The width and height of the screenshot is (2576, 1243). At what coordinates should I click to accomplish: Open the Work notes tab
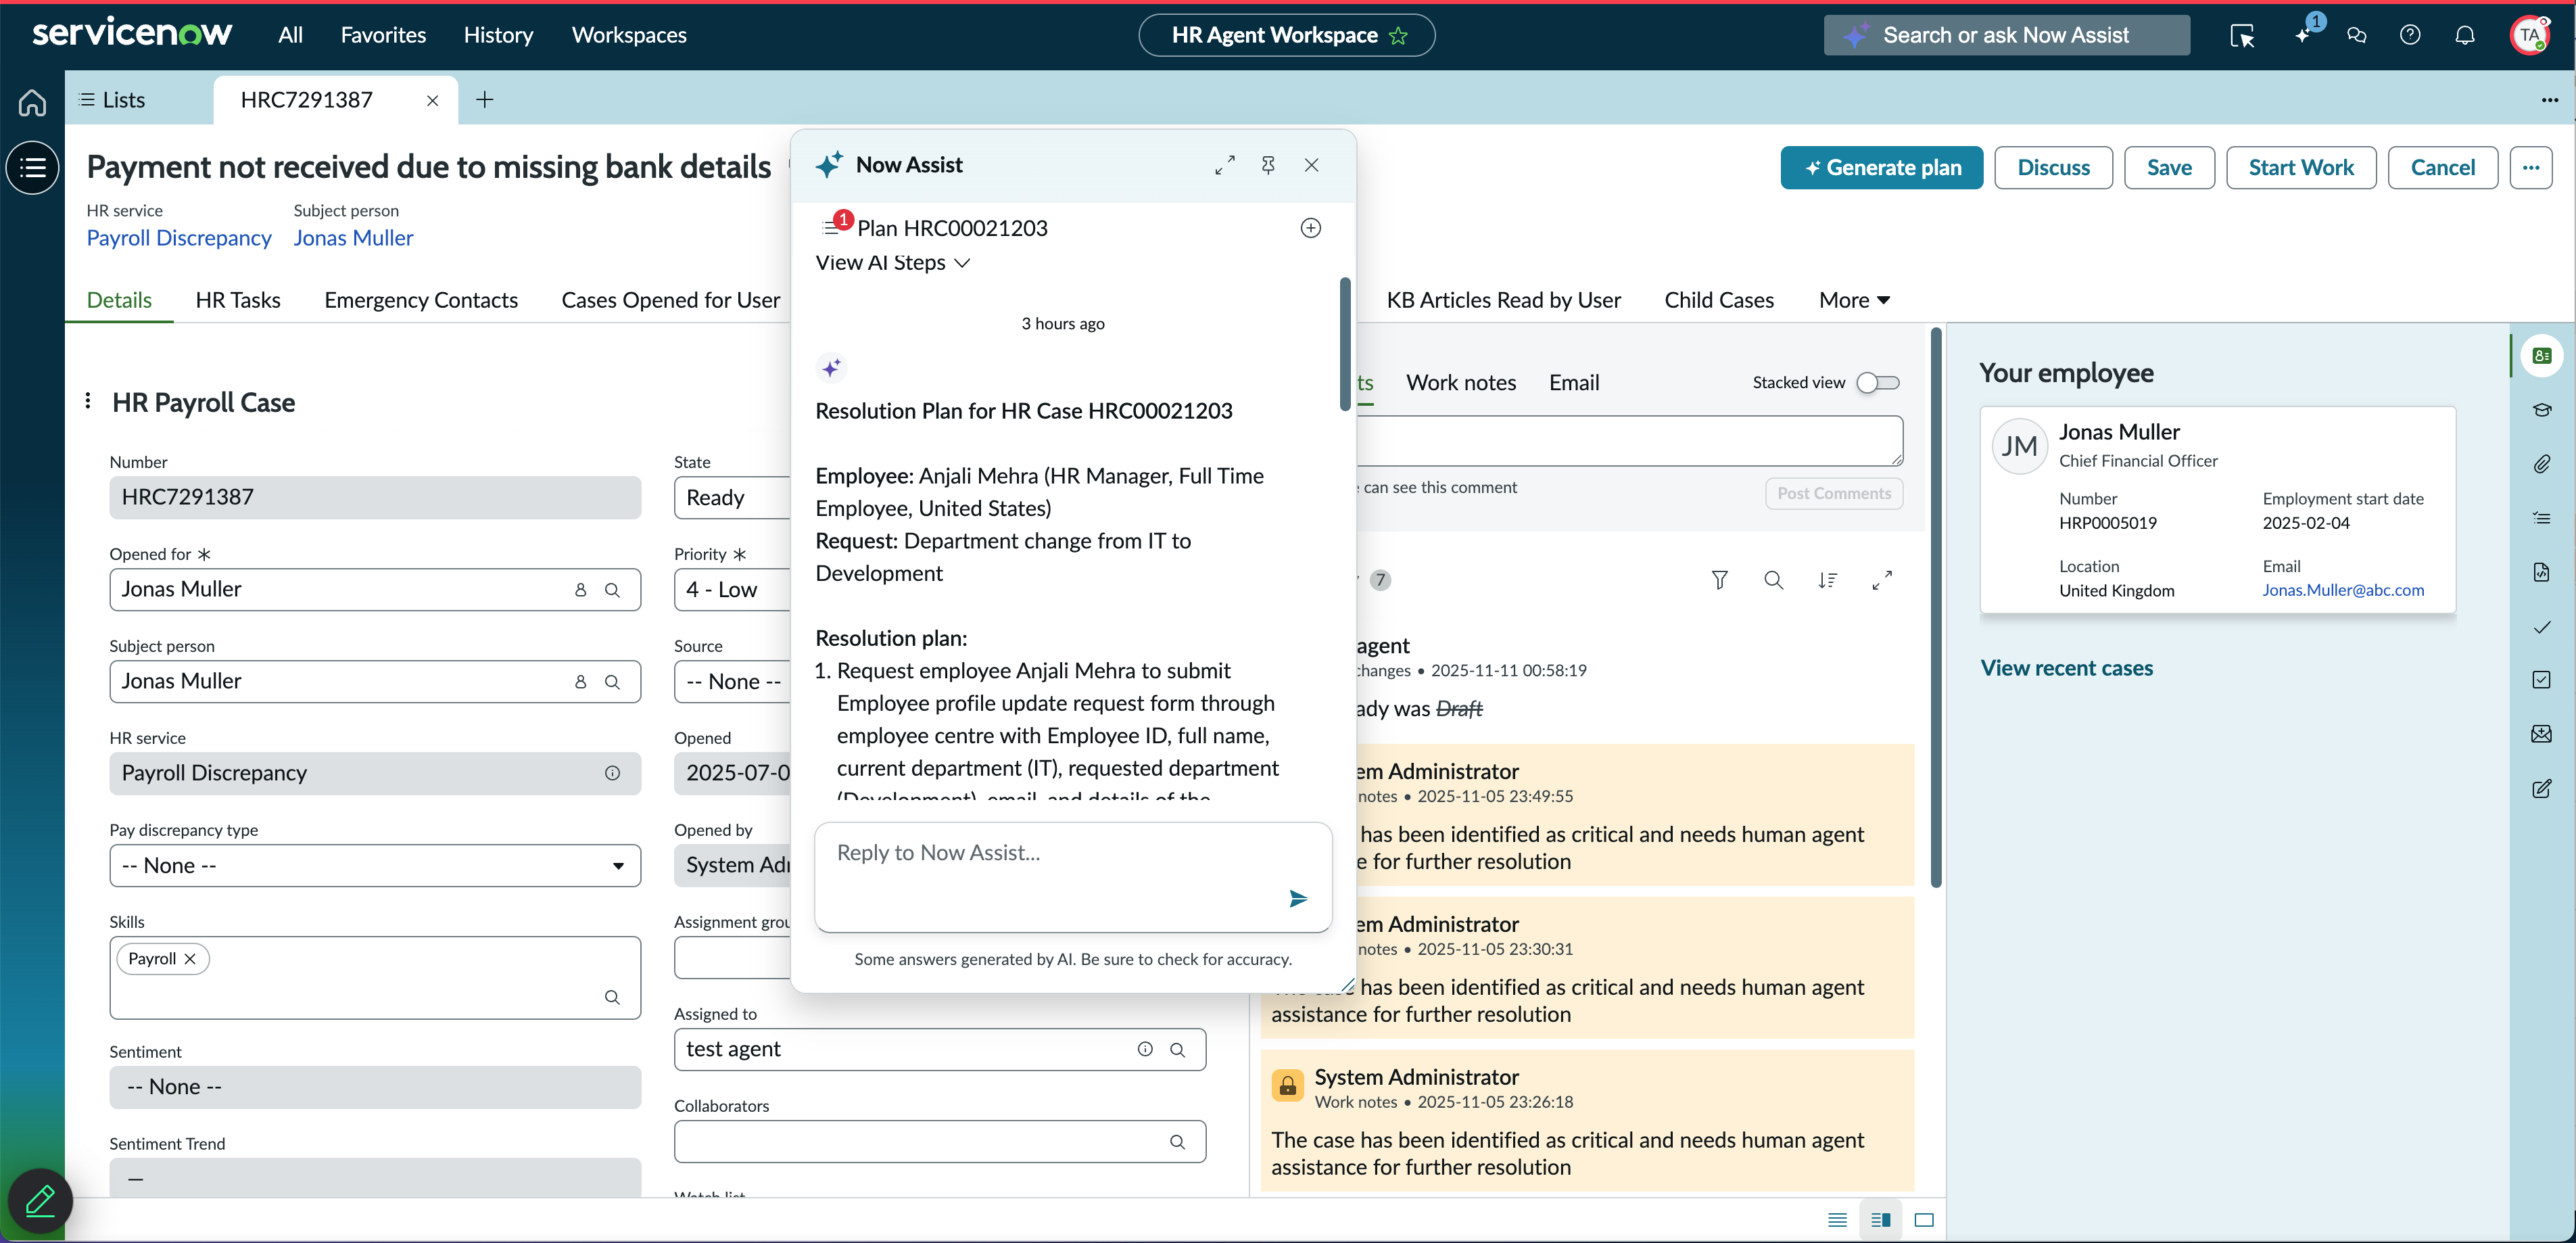click(1460, 383)
